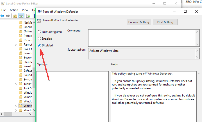The width and height of the screenshot is (202, 122).
Task: Click the Comment box scroll down arrow
Action: click(x=197, y=44)
